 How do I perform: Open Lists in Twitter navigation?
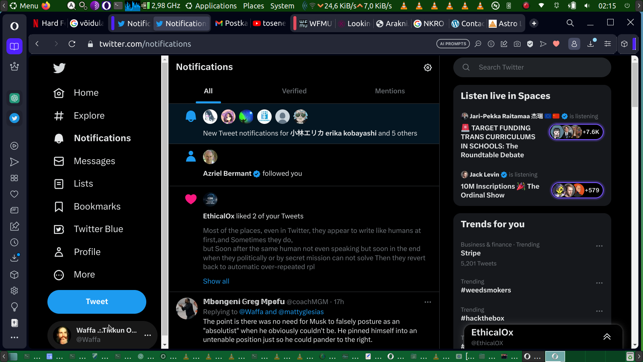tap(74, 184)
